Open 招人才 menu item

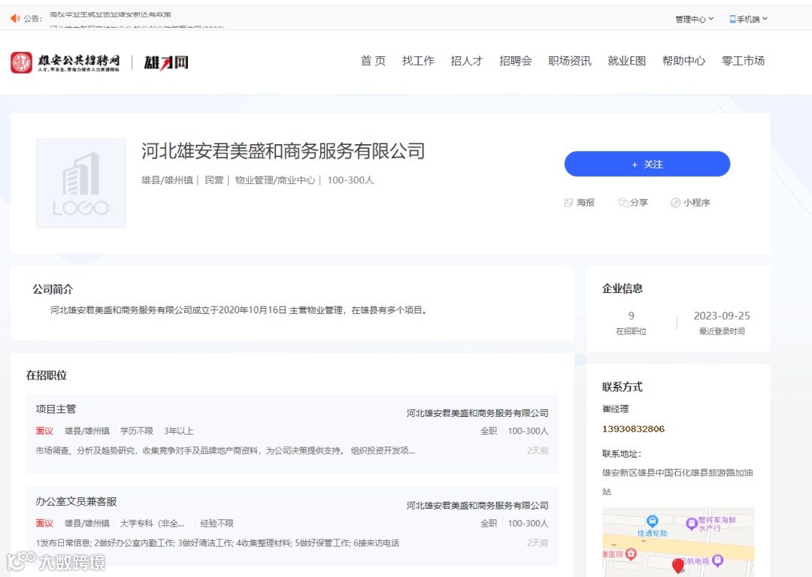(467, 61)
